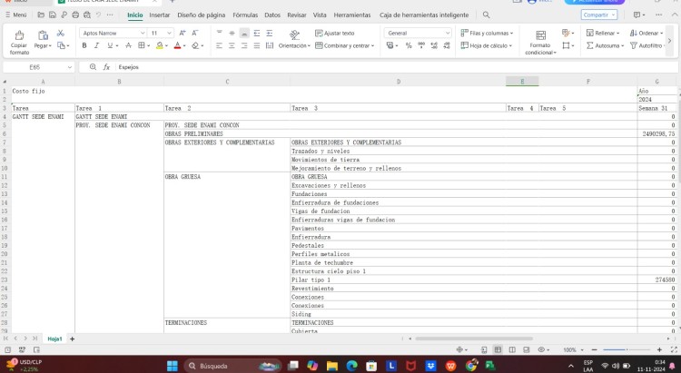Open the file folder icon in quick toolbar
This screenshot has width=681, height=373.
coord(41,15)
